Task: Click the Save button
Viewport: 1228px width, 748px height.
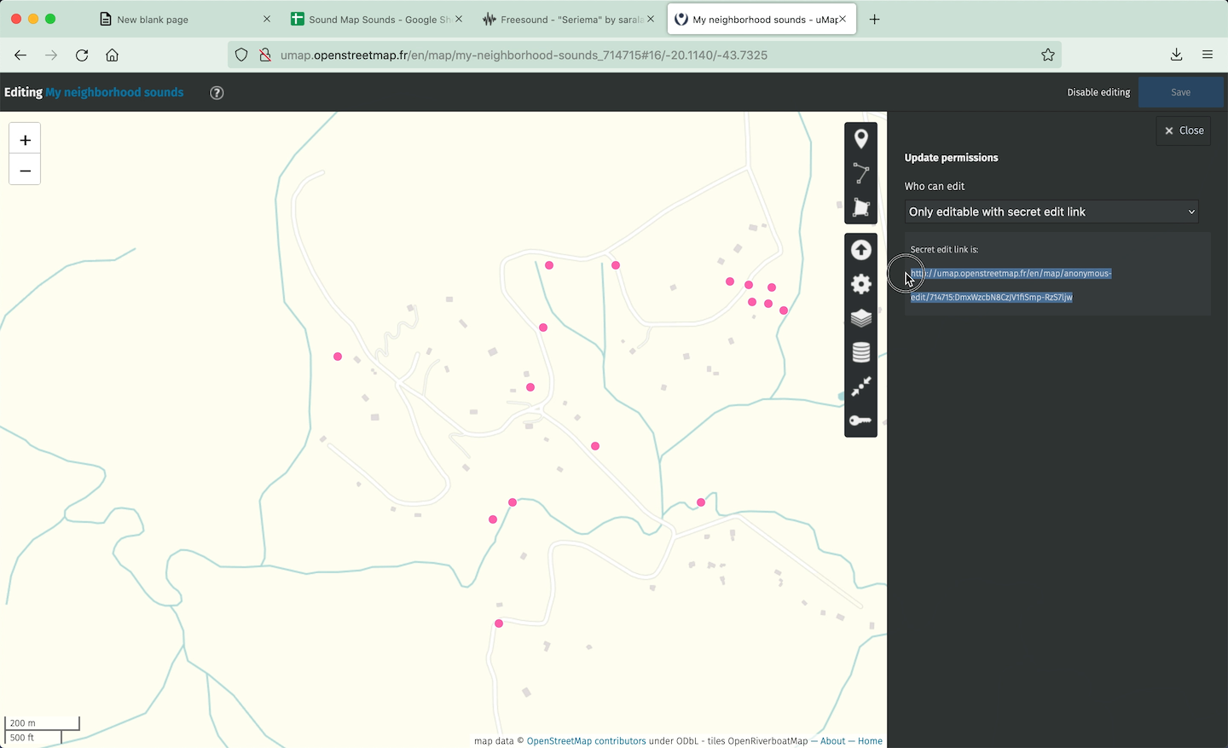Action: [x=1180, y=92]
